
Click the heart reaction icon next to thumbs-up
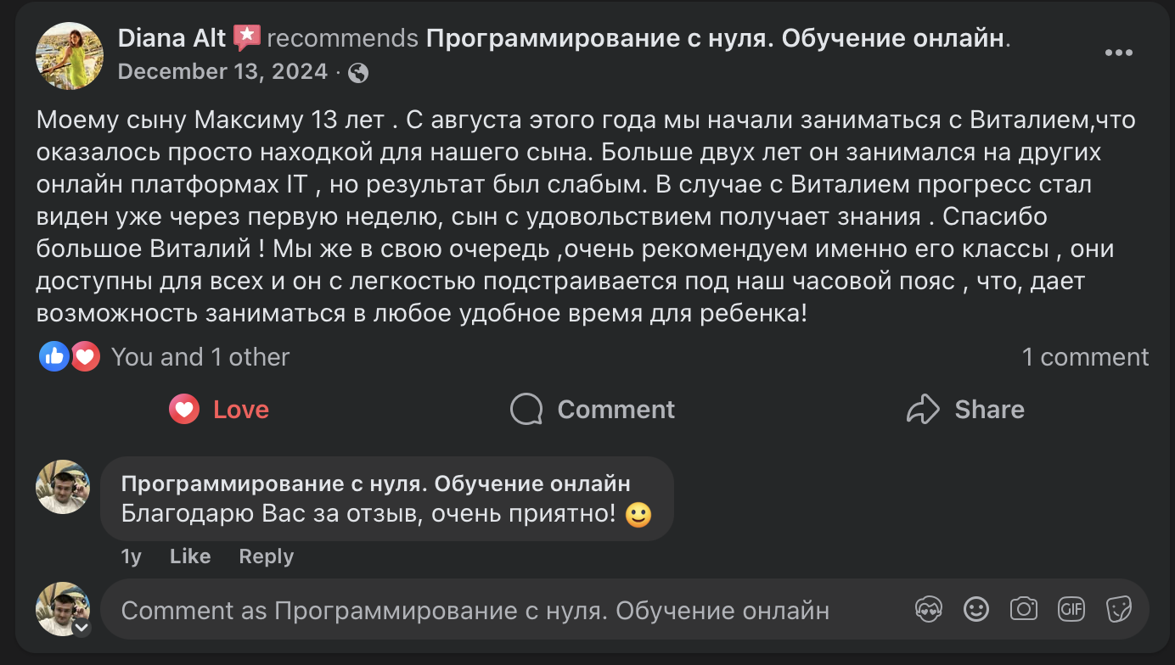point(84,356)
